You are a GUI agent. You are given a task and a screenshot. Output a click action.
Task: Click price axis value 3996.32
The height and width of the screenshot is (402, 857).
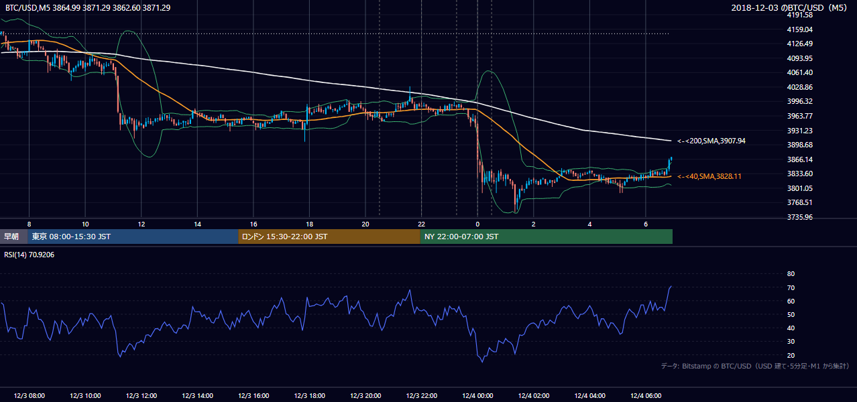[799, 101]
